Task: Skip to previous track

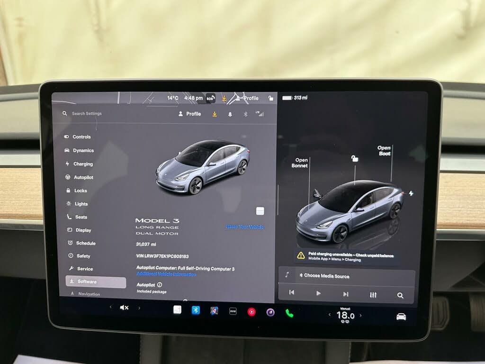Action: tap(292, 292)
